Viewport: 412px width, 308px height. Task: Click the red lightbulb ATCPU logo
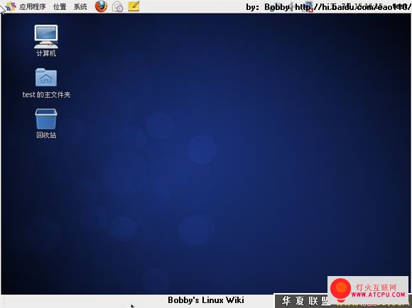[340, 290]
